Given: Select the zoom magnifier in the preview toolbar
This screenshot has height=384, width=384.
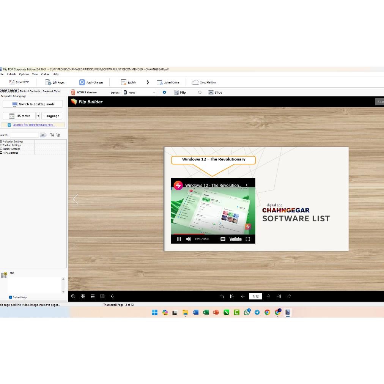Looking at the screenshot, I should pyautogui.click(x=73, y=296).
